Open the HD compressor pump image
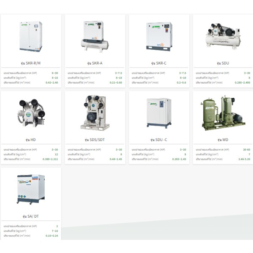Image resolution: width=253 pixels, height=253 pixels. pos(31,113)
